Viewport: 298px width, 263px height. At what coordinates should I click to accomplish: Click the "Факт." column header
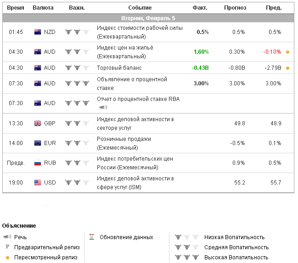click(x=200, y=8)
